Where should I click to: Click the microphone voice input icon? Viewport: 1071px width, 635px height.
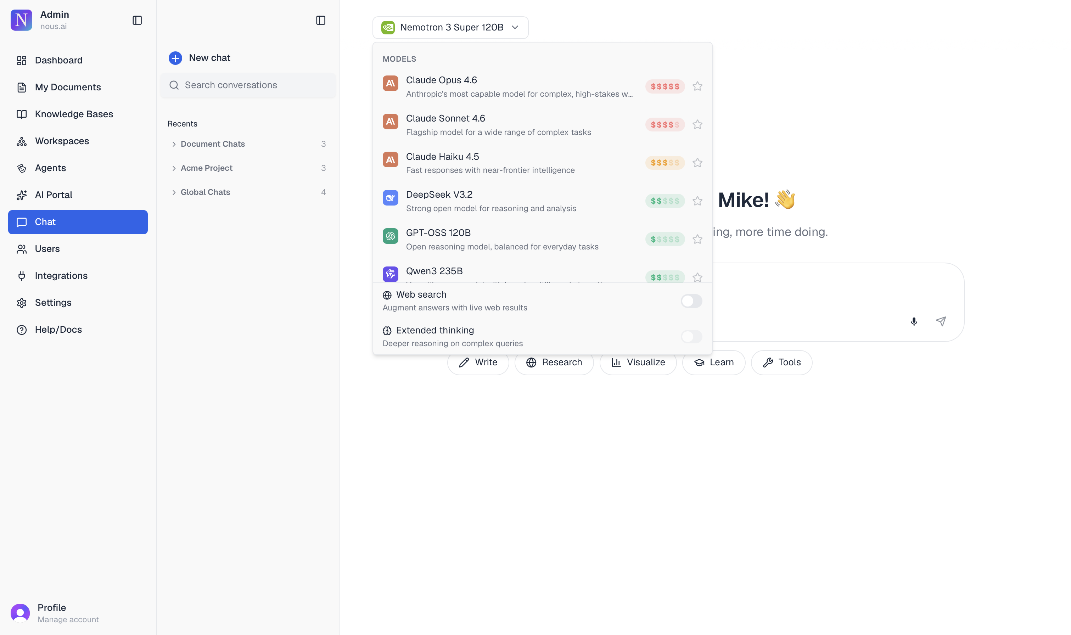[914, 321]
